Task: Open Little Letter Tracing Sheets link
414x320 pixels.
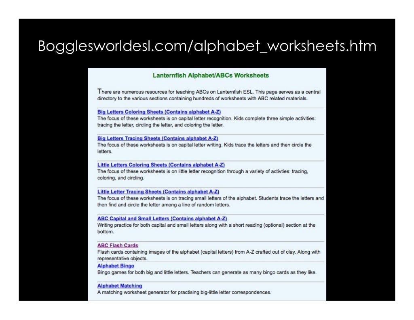Action: pos(158,192)
